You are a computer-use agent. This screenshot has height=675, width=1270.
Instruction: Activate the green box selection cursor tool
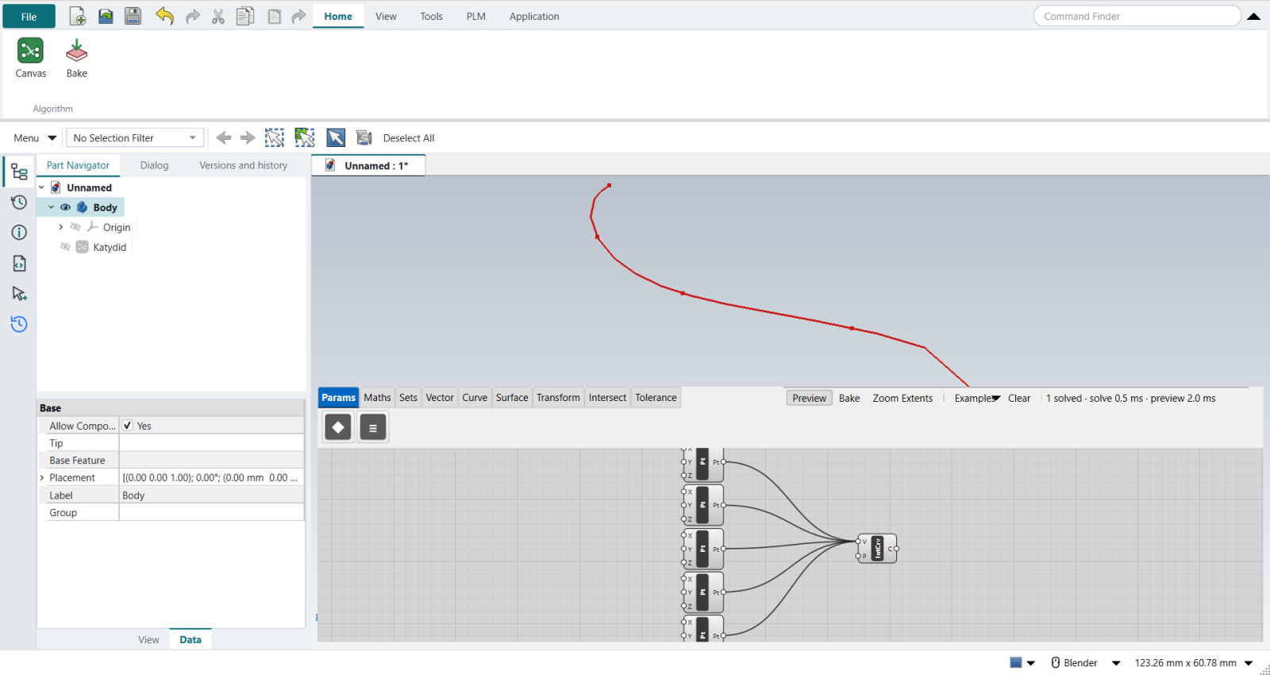[305, 137]
